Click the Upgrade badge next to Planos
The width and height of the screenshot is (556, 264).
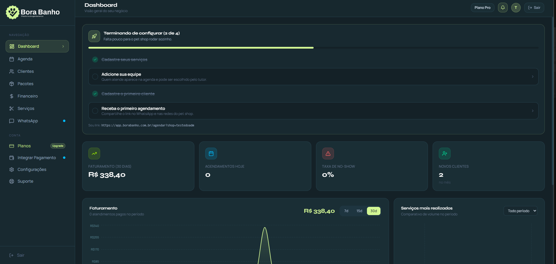point(58,146)
